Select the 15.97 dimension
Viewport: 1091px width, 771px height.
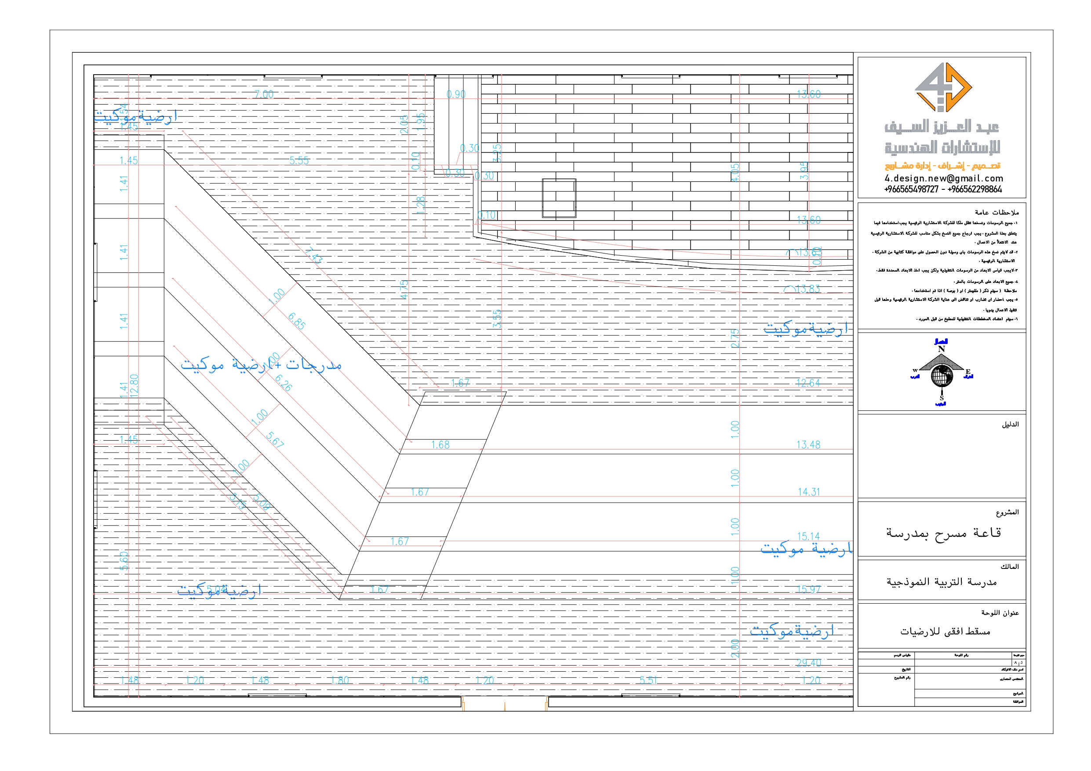[x=809, y=590]
